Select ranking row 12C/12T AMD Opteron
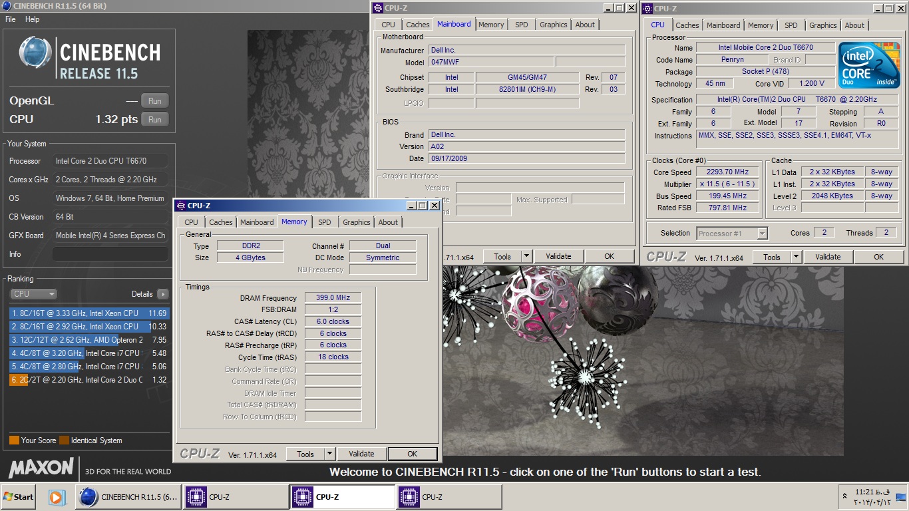 89,339
